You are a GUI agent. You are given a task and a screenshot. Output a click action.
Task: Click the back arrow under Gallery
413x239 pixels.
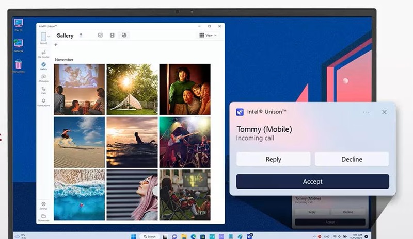56,45
